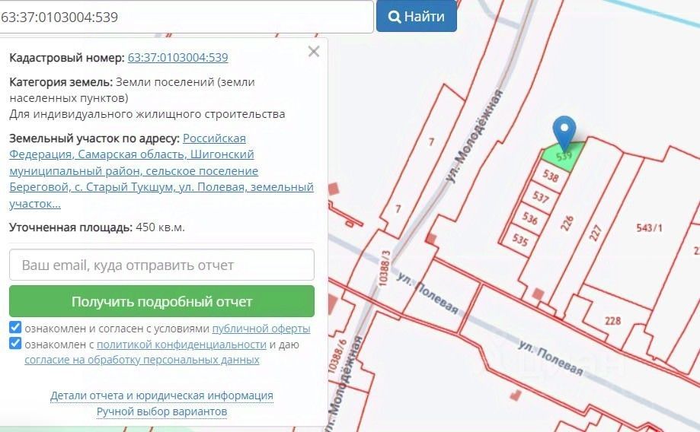Open the parcel address link
The height and width of the screenshot is (432, 700).
click(161, 171)
